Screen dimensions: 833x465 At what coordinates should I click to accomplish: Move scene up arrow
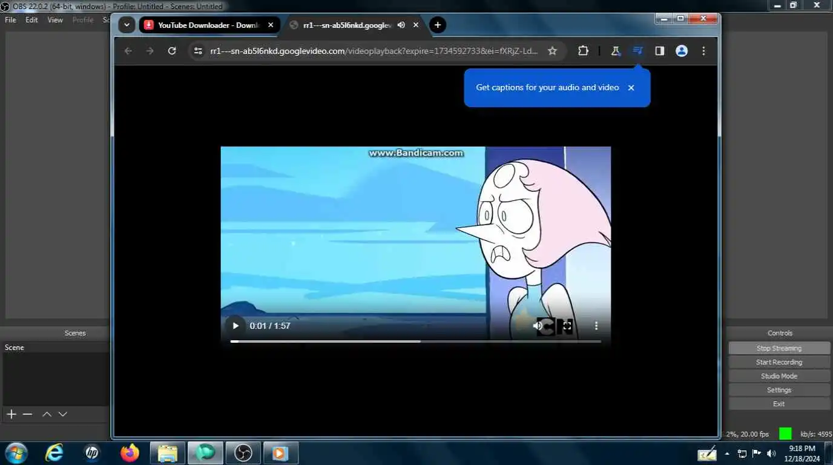coord(47,414)
